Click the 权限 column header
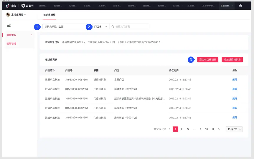Viewport: 254px width, 159px height. point(96,71)
